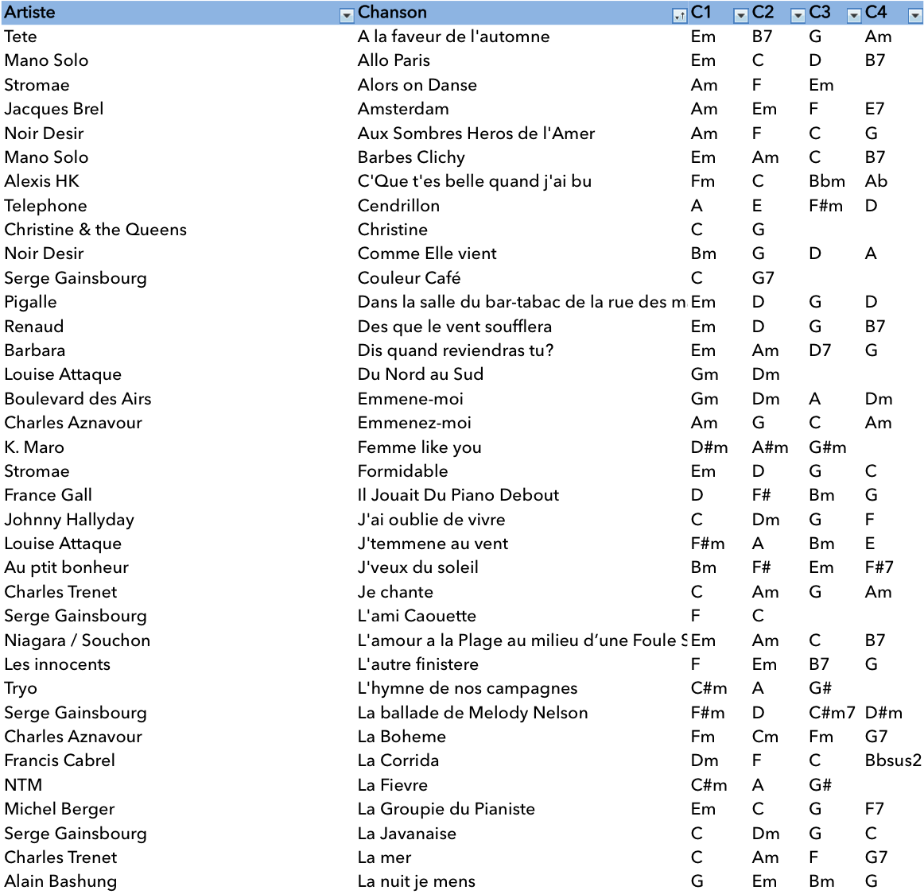The height and width of the screenshot is (894, 924).
Task: Select 'Des que le vent soufflera'
Action: tap(454, 327)
